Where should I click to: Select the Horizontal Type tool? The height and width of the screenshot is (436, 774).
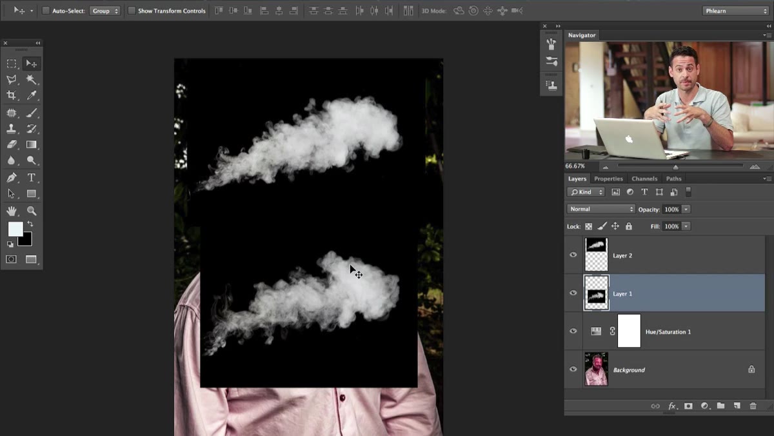tap(31, 178)
